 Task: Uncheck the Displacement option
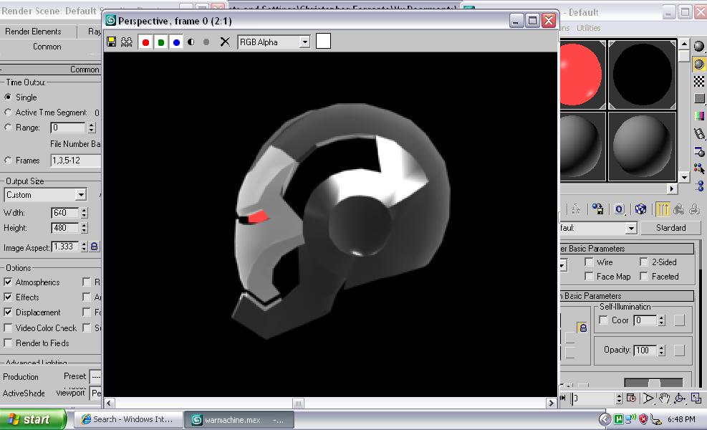(8, 312)
